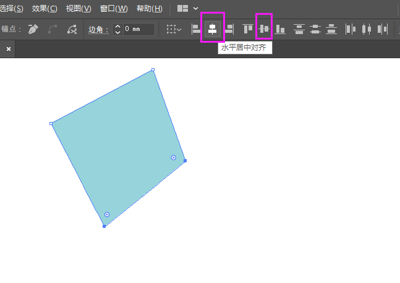Expand the arrange documents dropdown arrow
Viewport: 400px width, 283px height.
[195, 9]
